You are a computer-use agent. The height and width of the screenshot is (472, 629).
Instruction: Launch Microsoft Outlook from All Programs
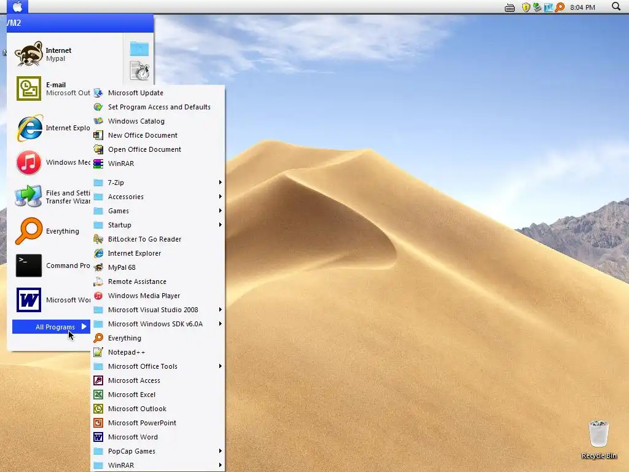(158, 409)
